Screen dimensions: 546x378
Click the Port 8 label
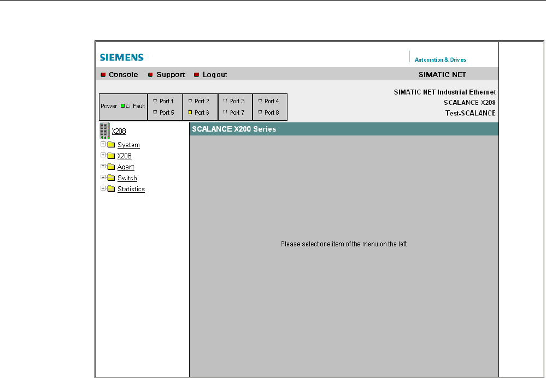(272, 113)
